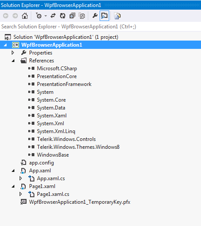
Task: Select the App.xaml file name
Action: click(x=40, y=171)
